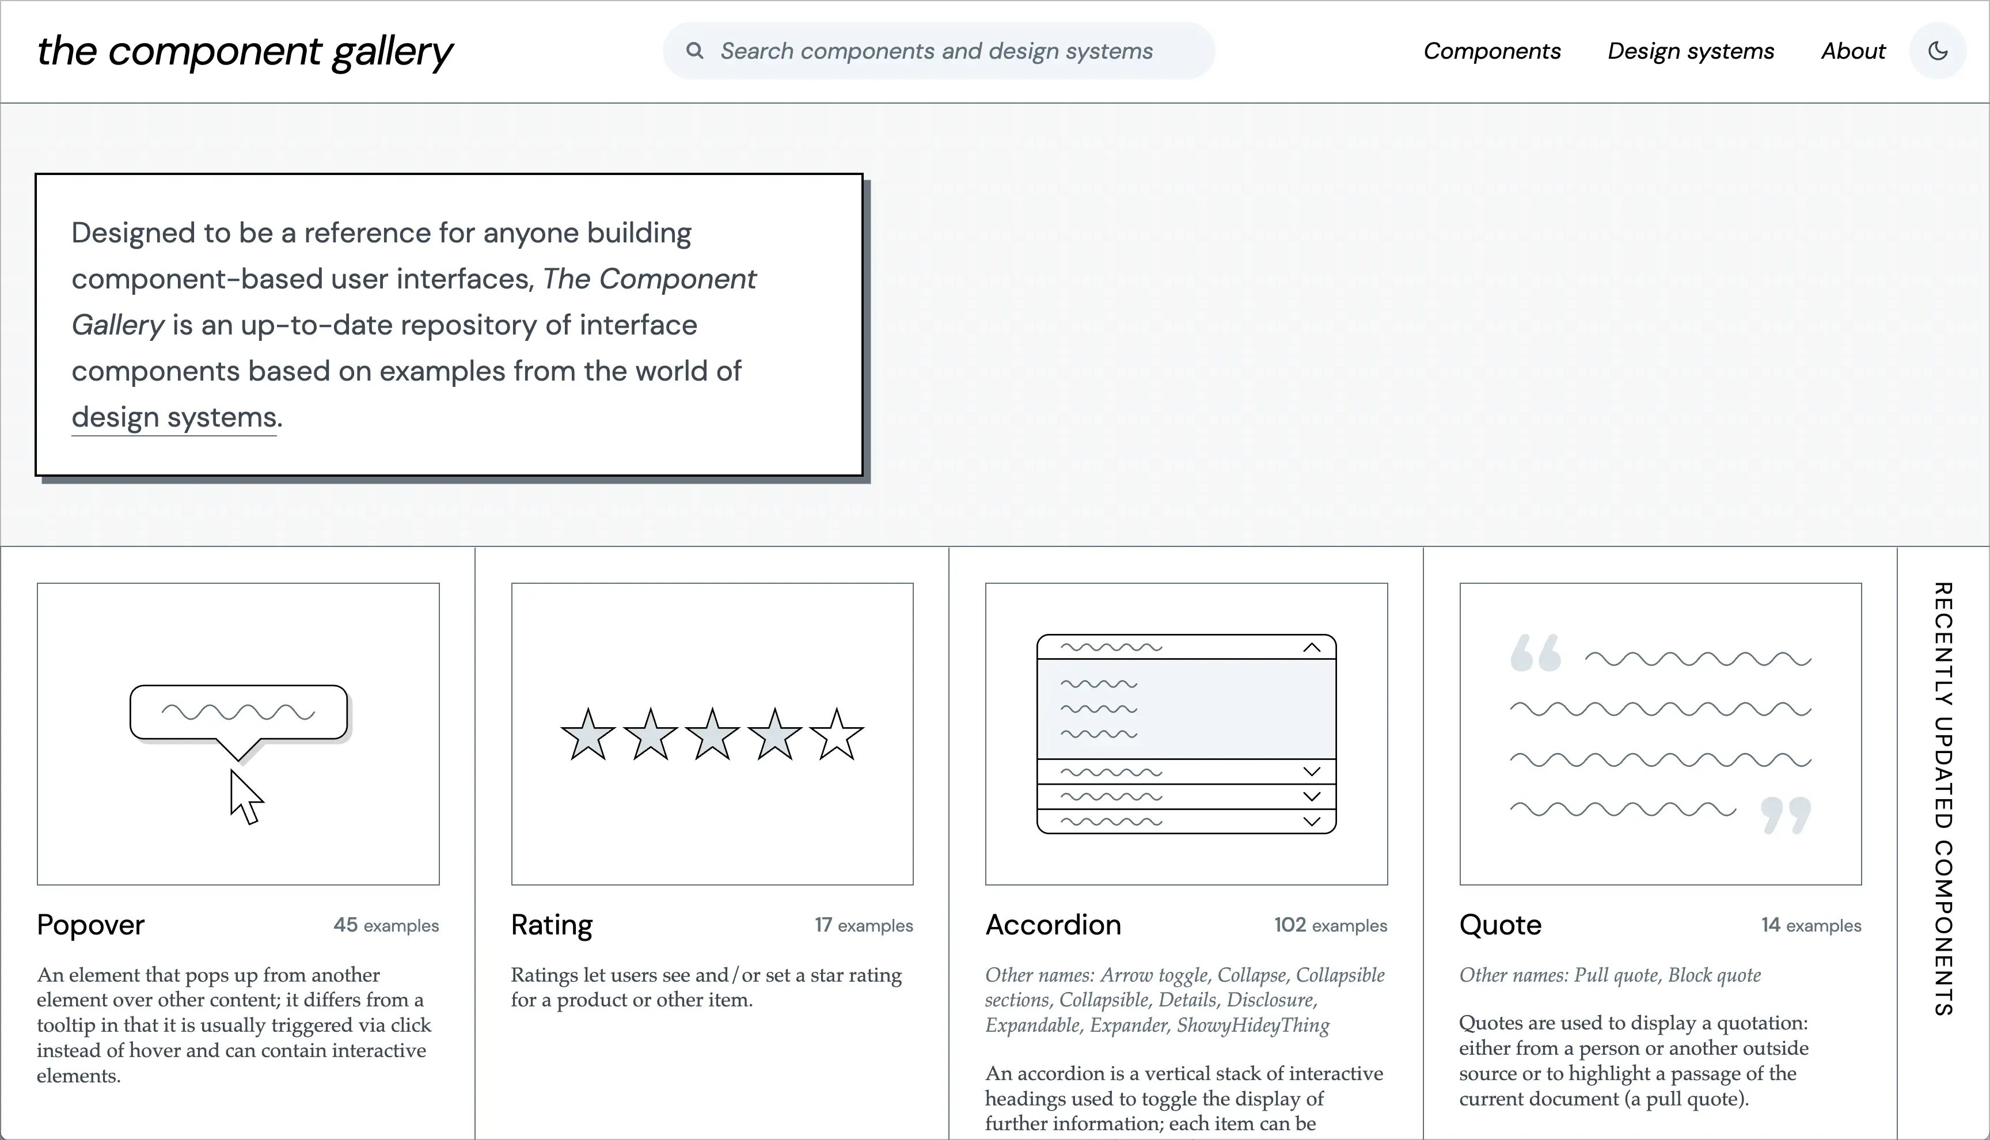Click the Accordion description paragraph
Screen dimensions: 1990x1140
[1184, 1099]
